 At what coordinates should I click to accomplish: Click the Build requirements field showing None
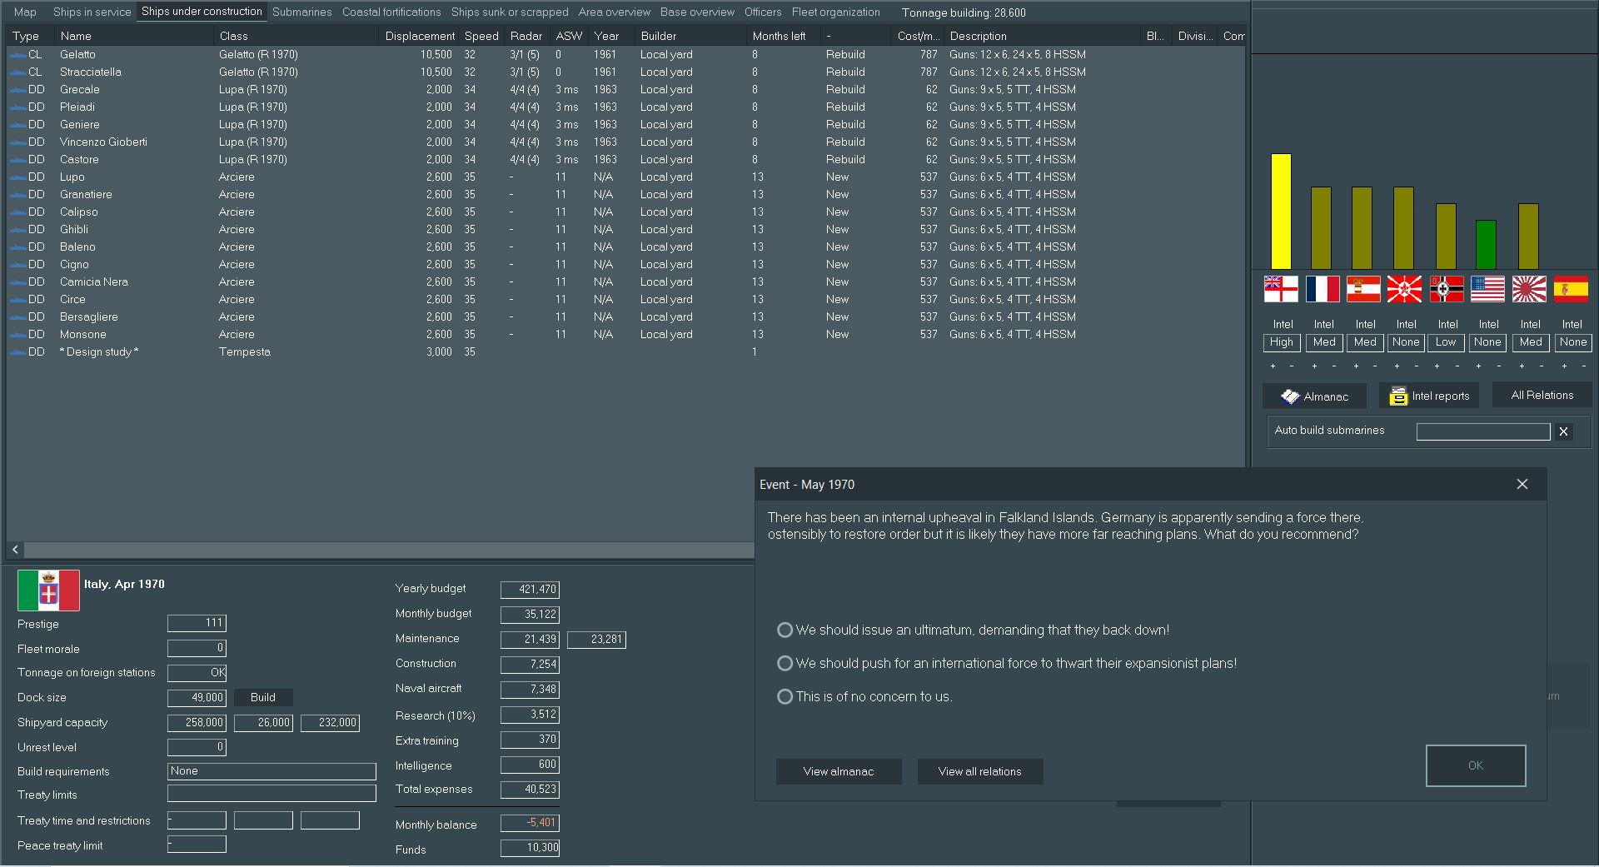click(271, 771)
